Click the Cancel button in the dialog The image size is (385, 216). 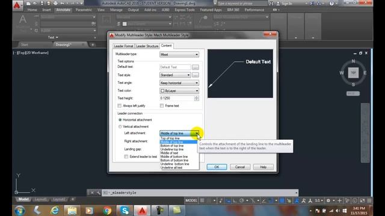pos(240,167)
